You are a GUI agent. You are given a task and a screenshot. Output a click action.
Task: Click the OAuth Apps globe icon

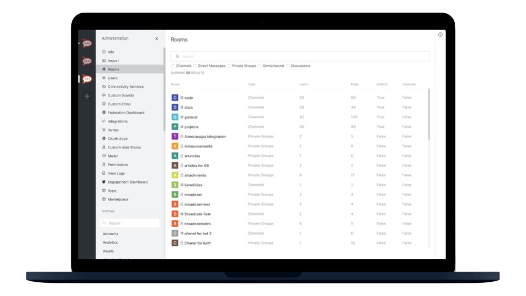[x=104, y=139]
